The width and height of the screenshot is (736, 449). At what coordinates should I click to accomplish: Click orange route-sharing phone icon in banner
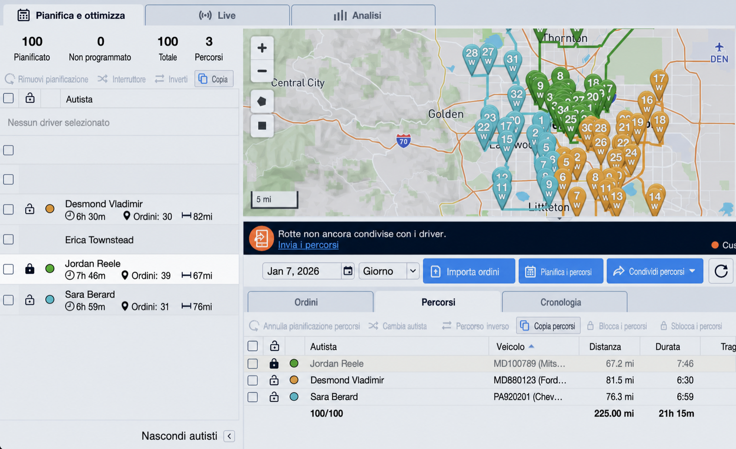[x=261, y=238]
